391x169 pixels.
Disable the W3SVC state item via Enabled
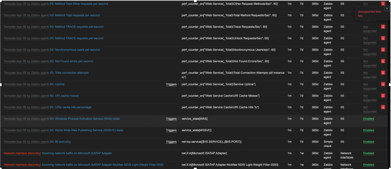[368, 130]
